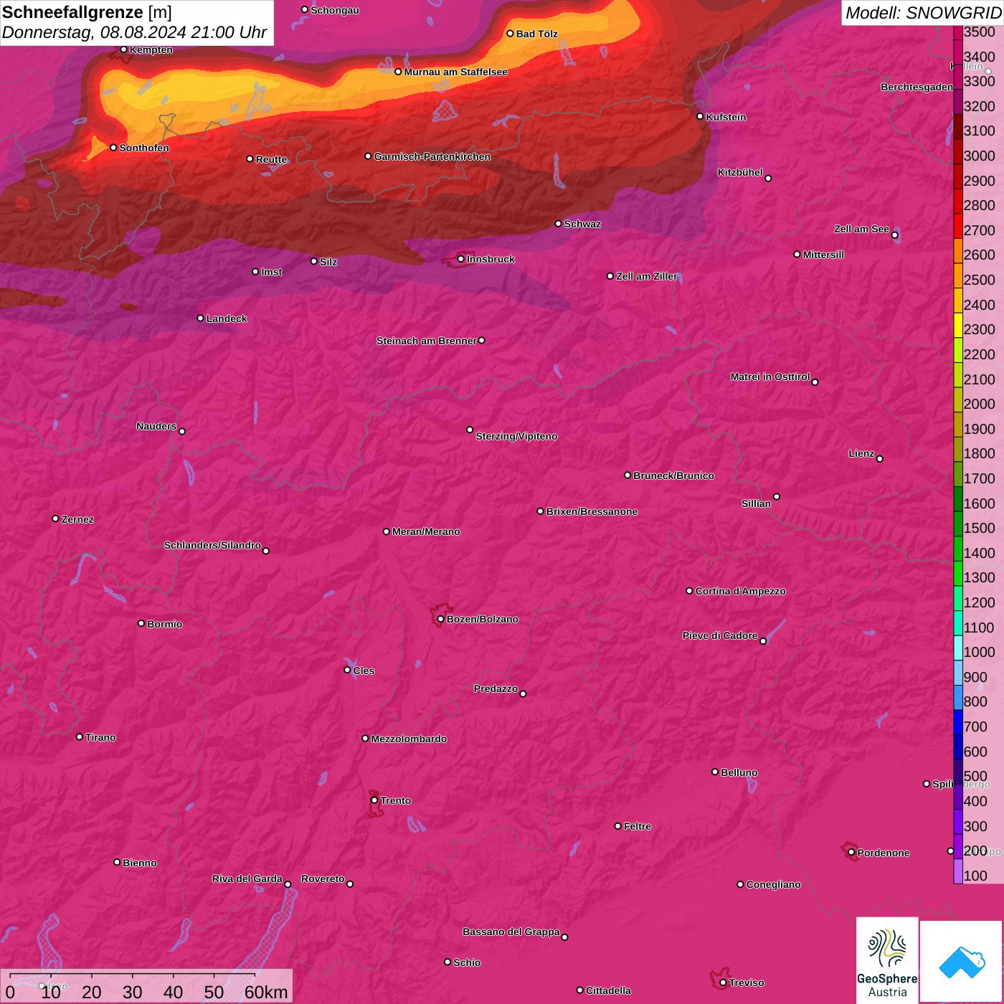Select the 2700 m red legend swatch

click(x=958, y=226)
